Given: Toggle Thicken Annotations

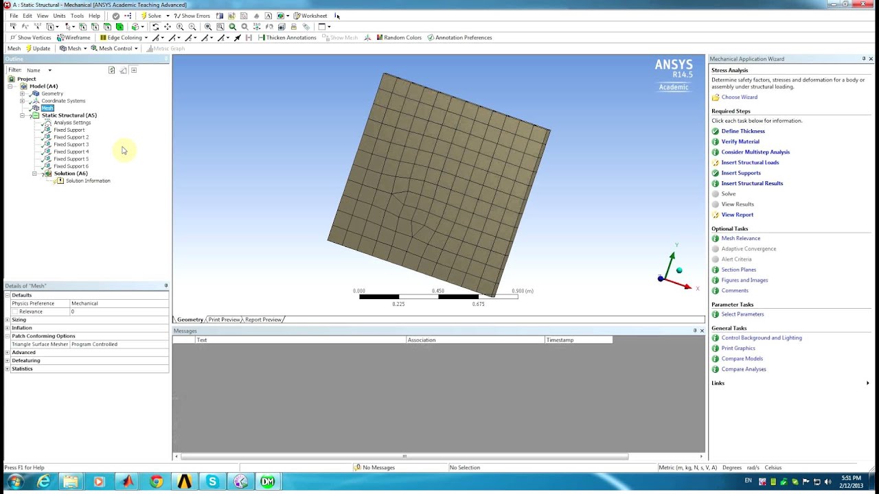Looking at the screenshot, I should coord(287,38).
